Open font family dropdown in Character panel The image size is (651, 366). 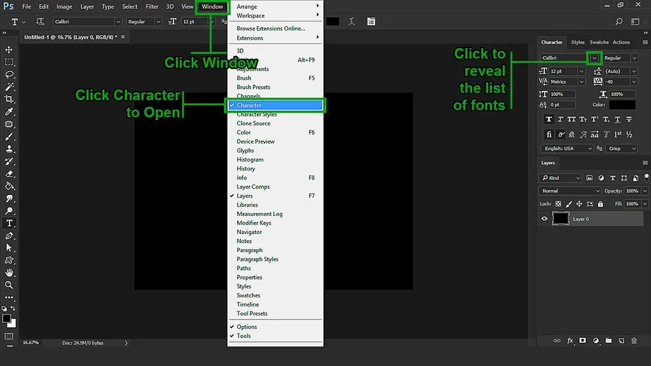(594, 58)
